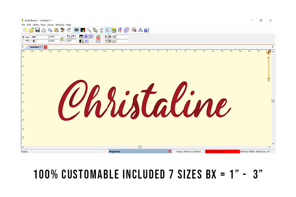Image resolution: width=296 pixels, height=197 pixels.
Task: Close the Untitled 1 tab
Action: point(46,47)
